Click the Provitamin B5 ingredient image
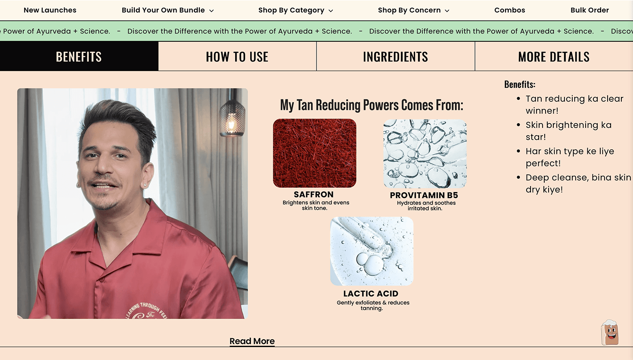Screen dimensions: 633x360 click(425, 154)
